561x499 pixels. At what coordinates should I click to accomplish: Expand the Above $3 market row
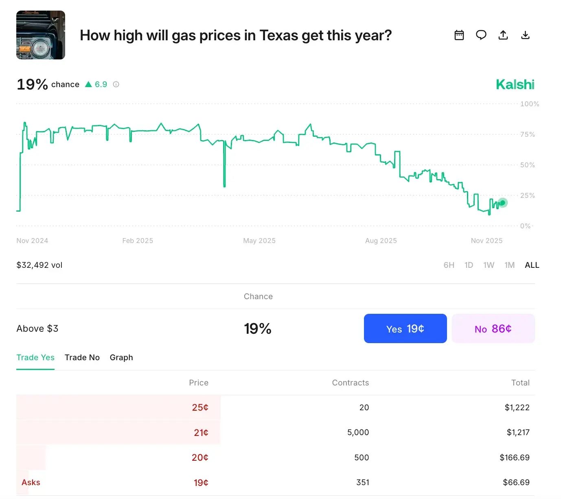(37, 328)
